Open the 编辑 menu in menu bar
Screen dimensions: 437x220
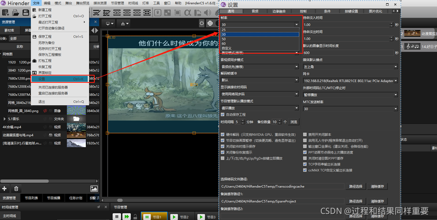click(47, 3)
